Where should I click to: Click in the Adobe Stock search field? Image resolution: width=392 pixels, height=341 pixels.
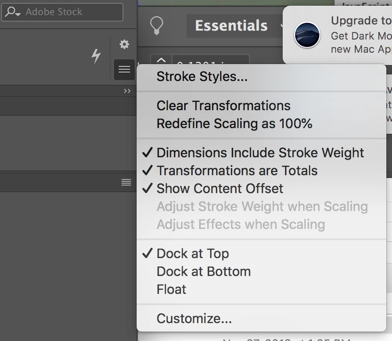point(71,12)
